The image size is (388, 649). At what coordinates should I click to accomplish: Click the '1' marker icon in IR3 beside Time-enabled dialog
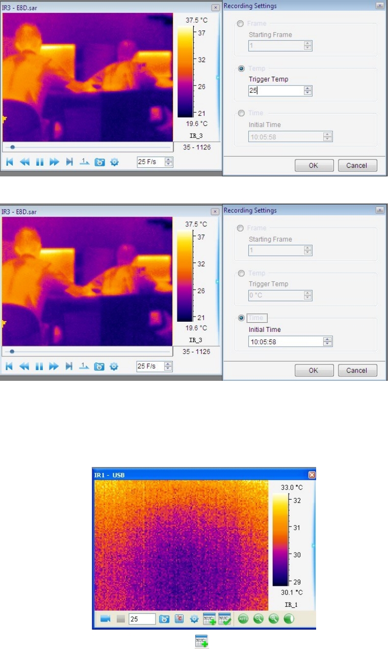coord(84,366)
